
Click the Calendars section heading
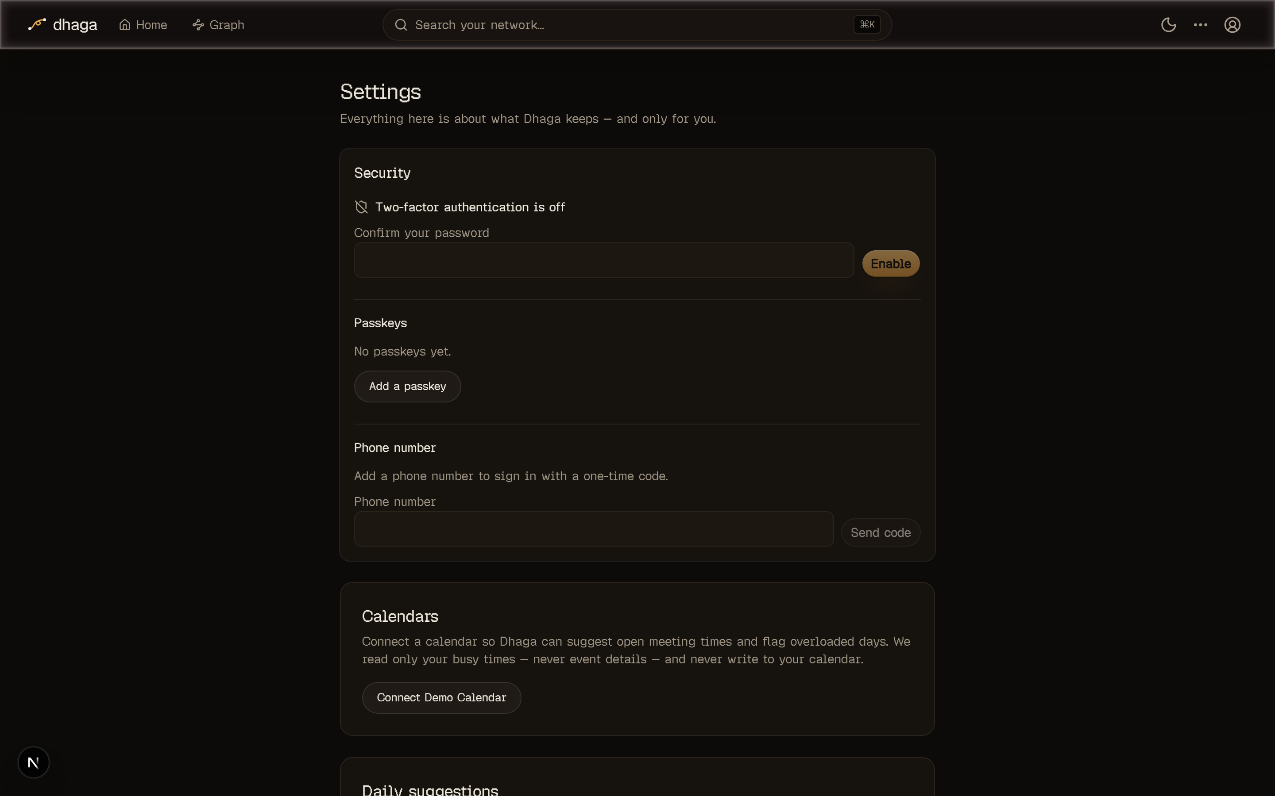[x=400, y=616]
